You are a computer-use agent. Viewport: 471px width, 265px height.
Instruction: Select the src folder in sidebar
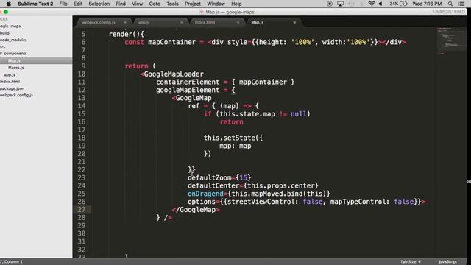[x=3, y=46]
